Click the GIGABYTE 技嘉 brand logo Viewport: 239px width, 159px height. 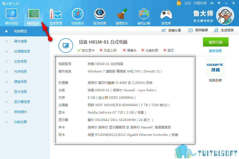pos(215,67)
